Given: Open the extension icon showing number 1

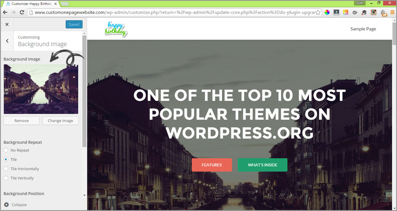Looking at the screenshot, I should point(336,12).
